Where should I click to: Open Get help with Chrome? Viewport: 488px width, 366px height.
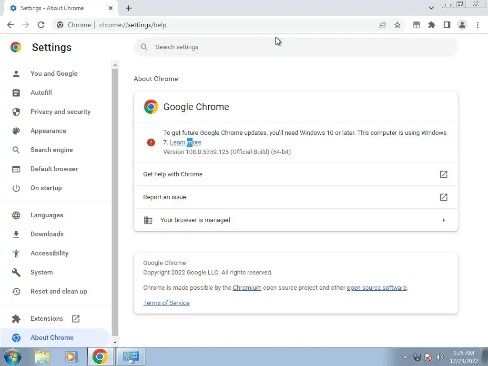(x=295, y=174)
